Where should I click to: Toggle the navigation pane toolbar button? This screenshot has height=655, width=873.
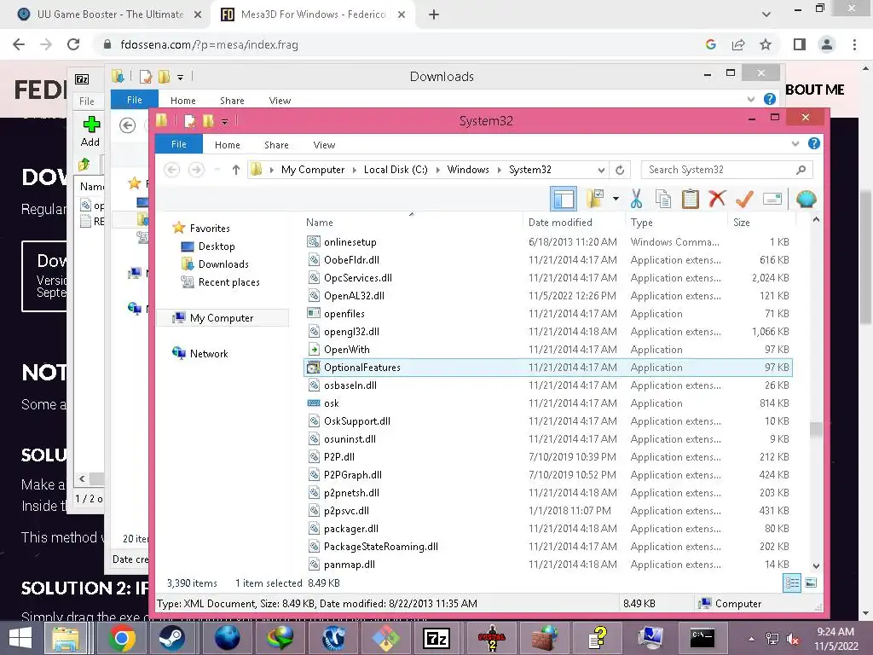[x=564, y=199]
